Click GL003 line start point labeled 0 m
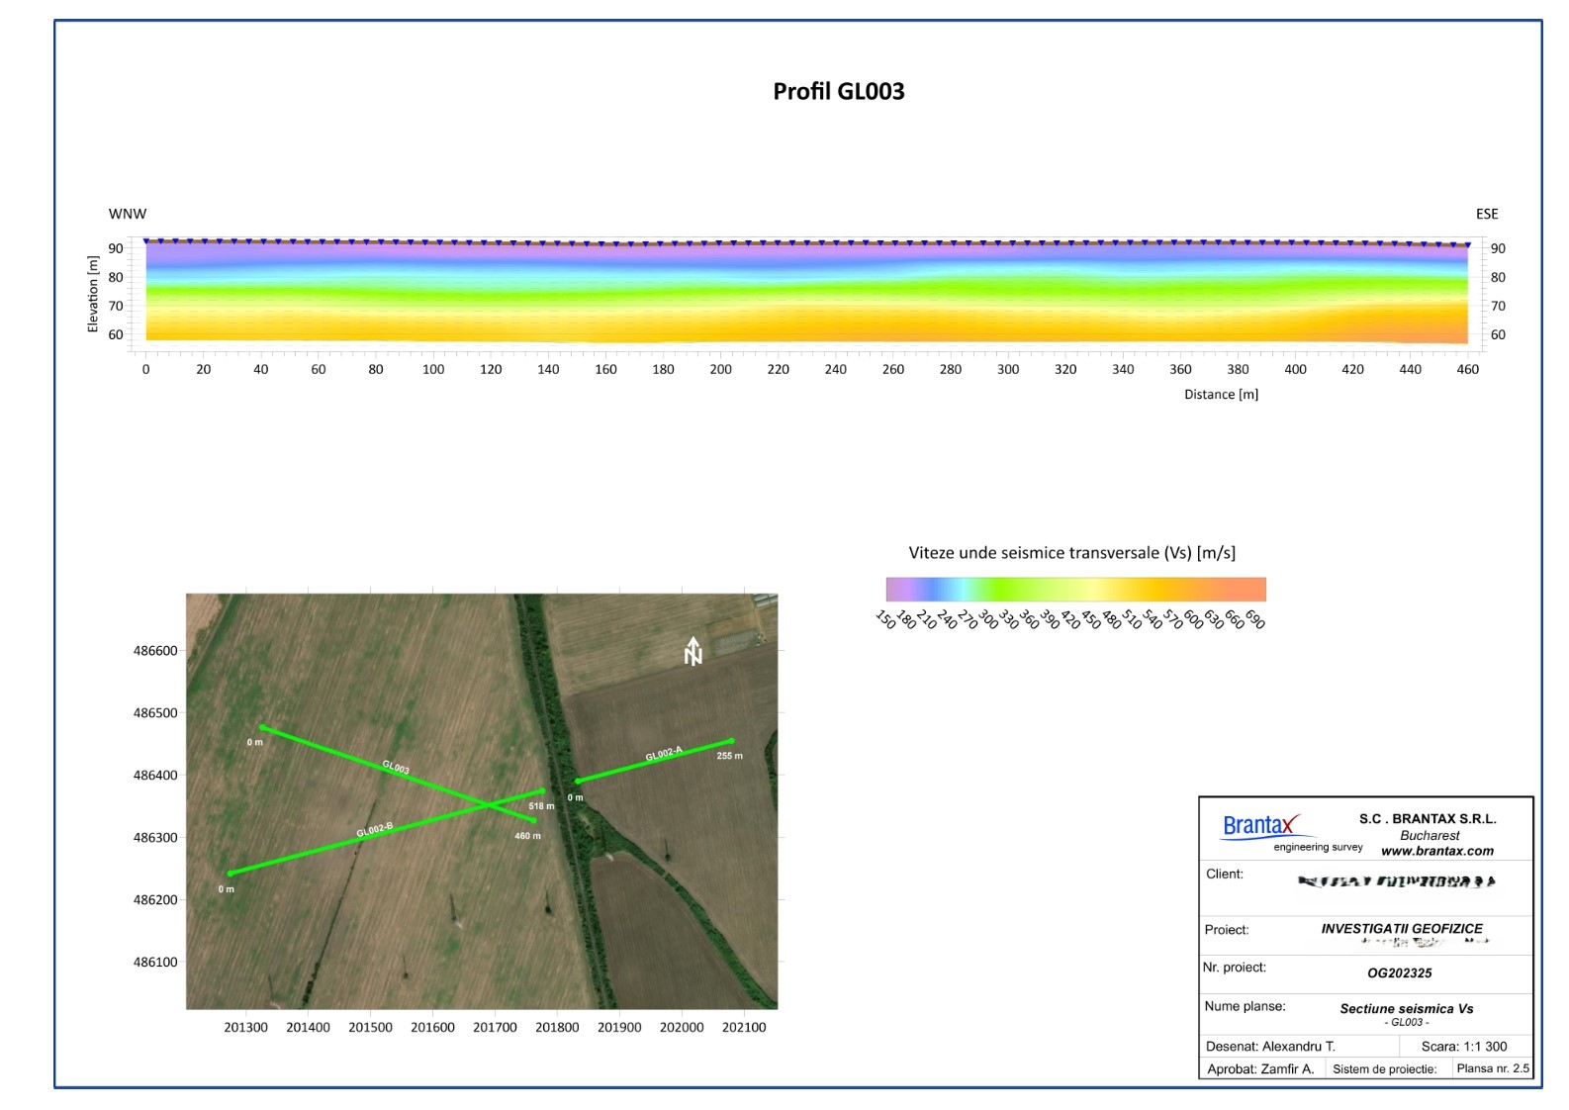This screenshot has height=1110, width=1569. tap(262, 727)
